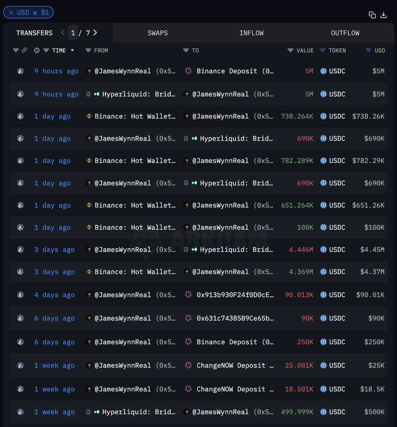This screenshot has height=427, width=397.
Task: Click the 499.999K value cell
Action: point(297,412)
